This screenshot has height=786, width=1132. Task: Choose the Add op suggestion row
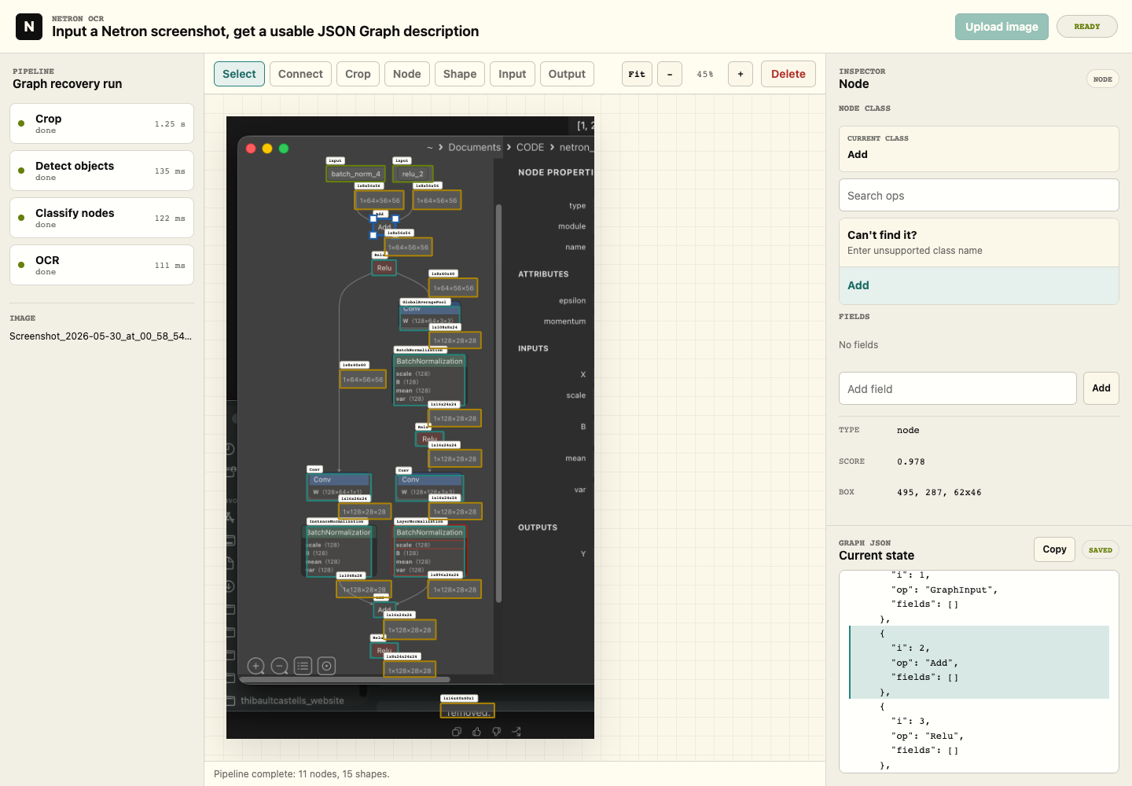(979, 285)
